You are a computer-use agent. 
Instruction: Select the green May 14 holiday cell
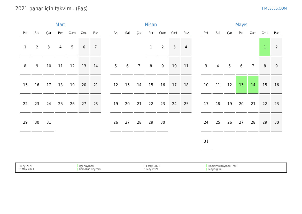253,85
